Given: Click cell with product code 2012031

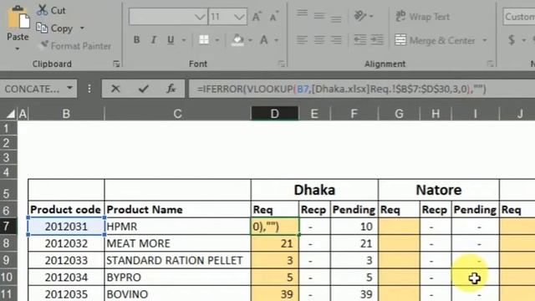Looking at the screenshot, I should [66, 227].
